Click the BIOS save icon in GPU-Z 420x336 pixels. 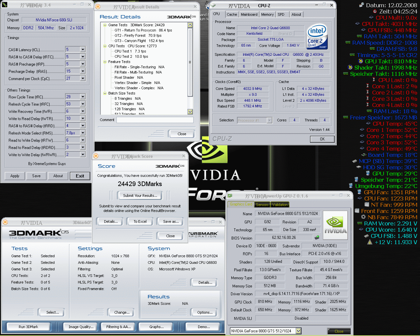[x=317, y=237]
